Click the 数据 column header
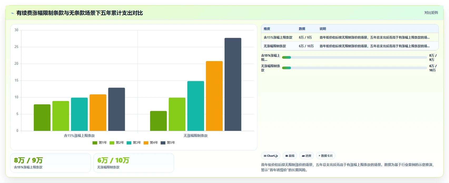This screenshot has width=449, height=183. [302, 29]
